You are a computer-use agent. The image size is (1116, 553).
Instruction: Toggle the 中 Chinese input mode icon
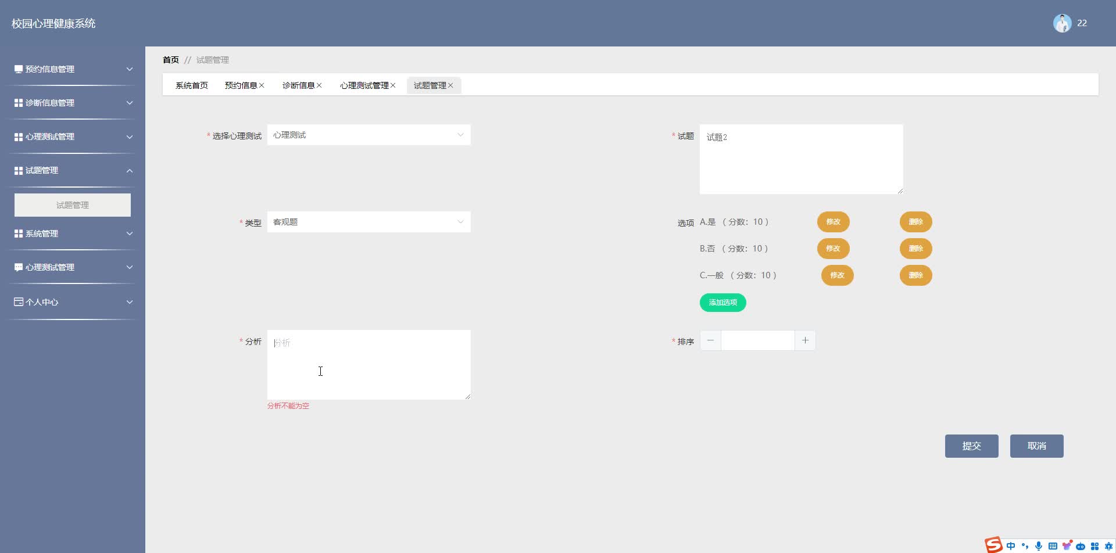coord(1011,546)
